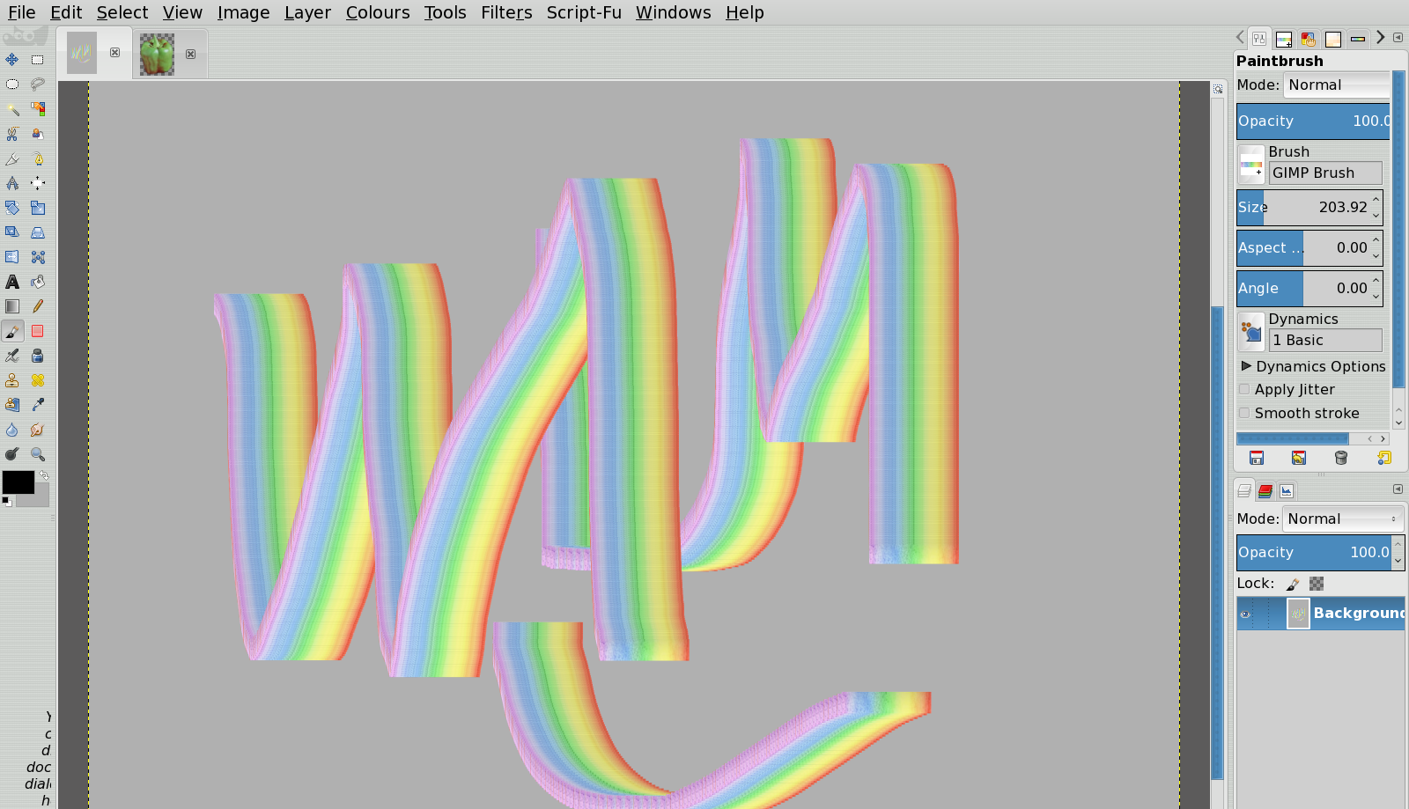
Task: Activate the Zoom magnifier tool
Action: [37, 454]
